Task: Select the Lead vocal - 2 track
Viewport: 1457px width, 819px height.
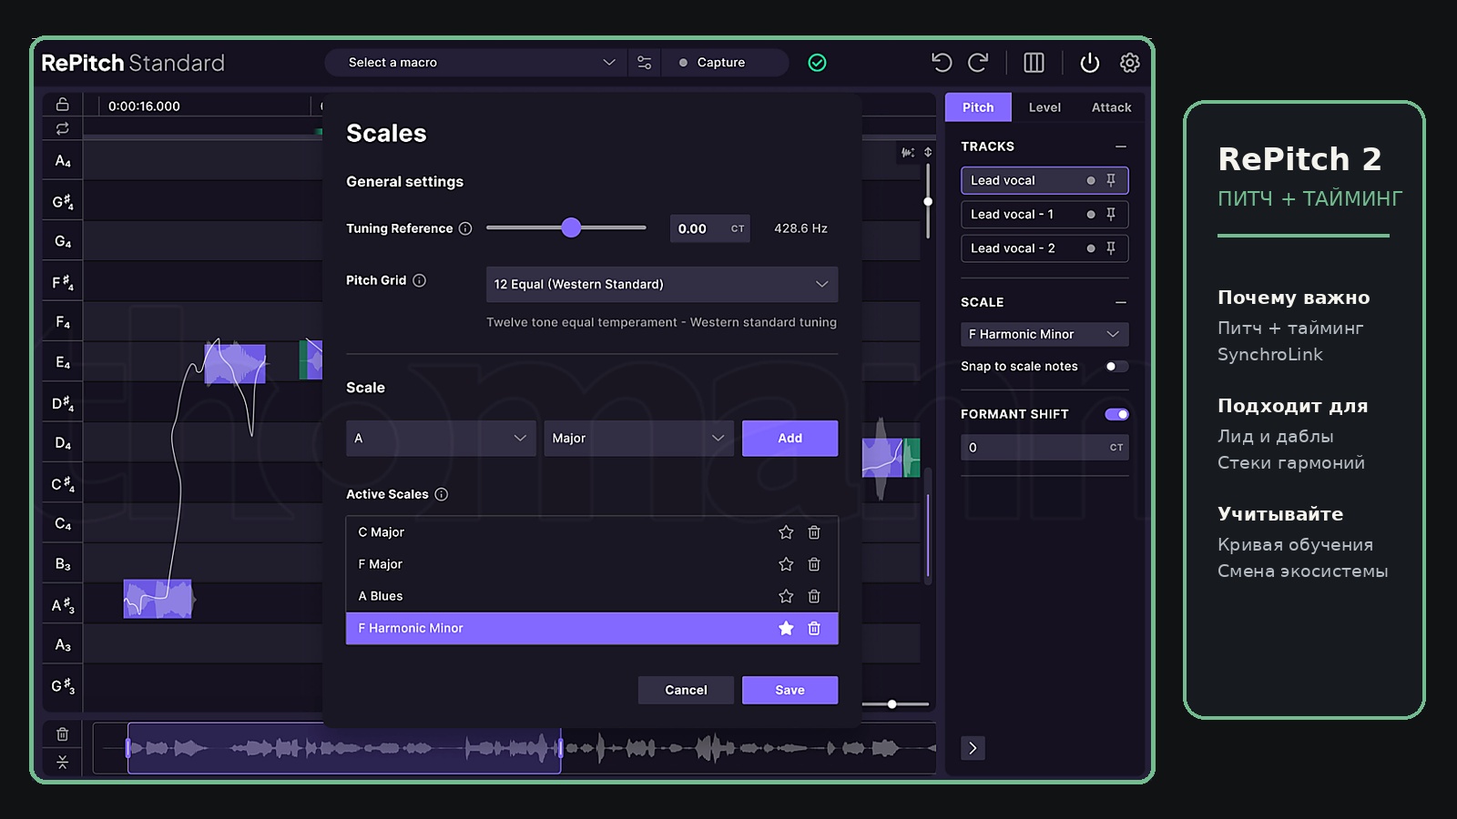Action: 1044,248
